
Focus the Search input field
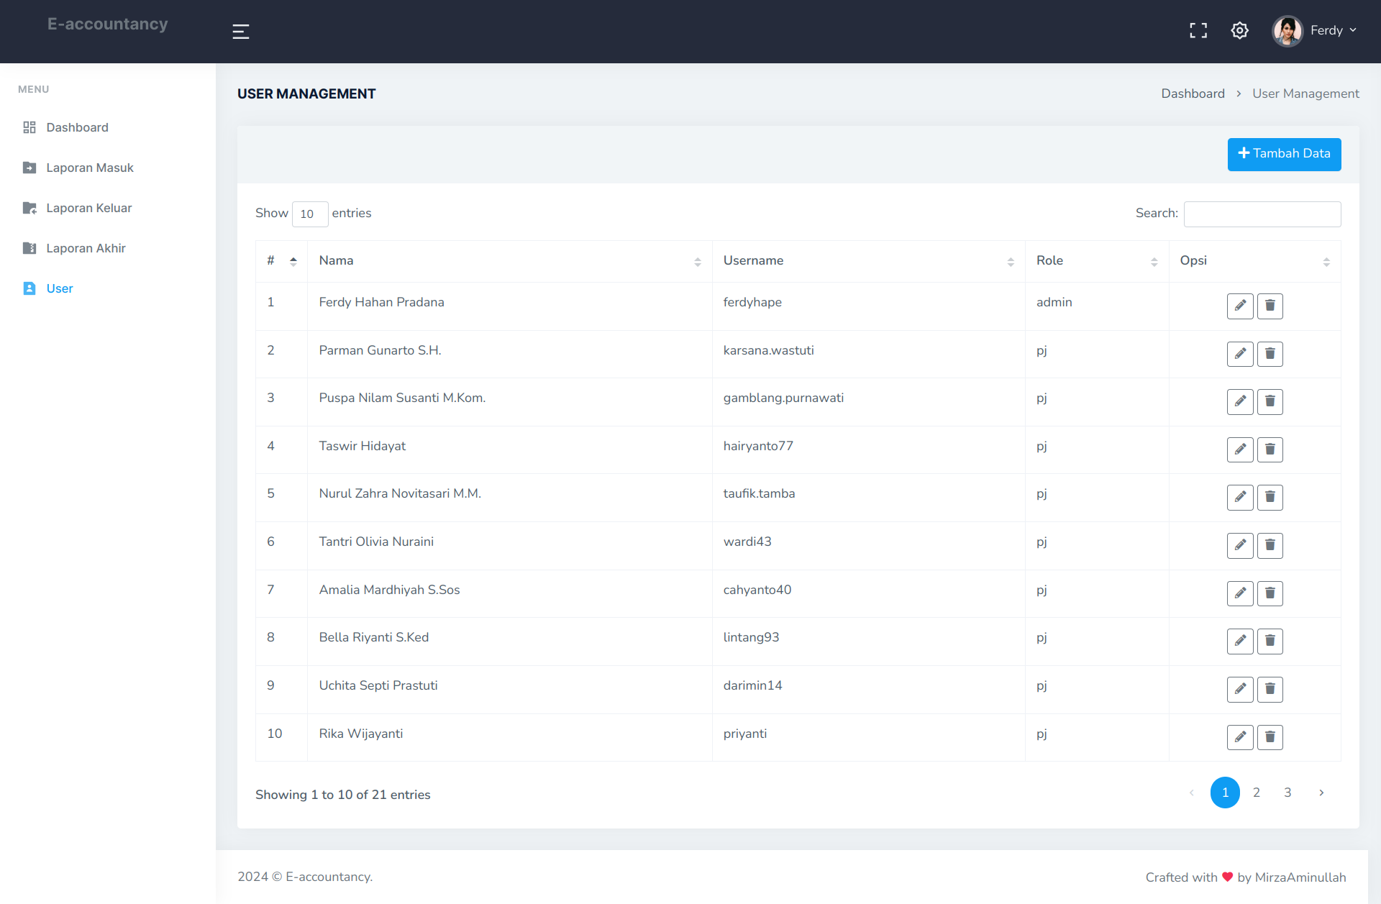tap(1262, 214)
